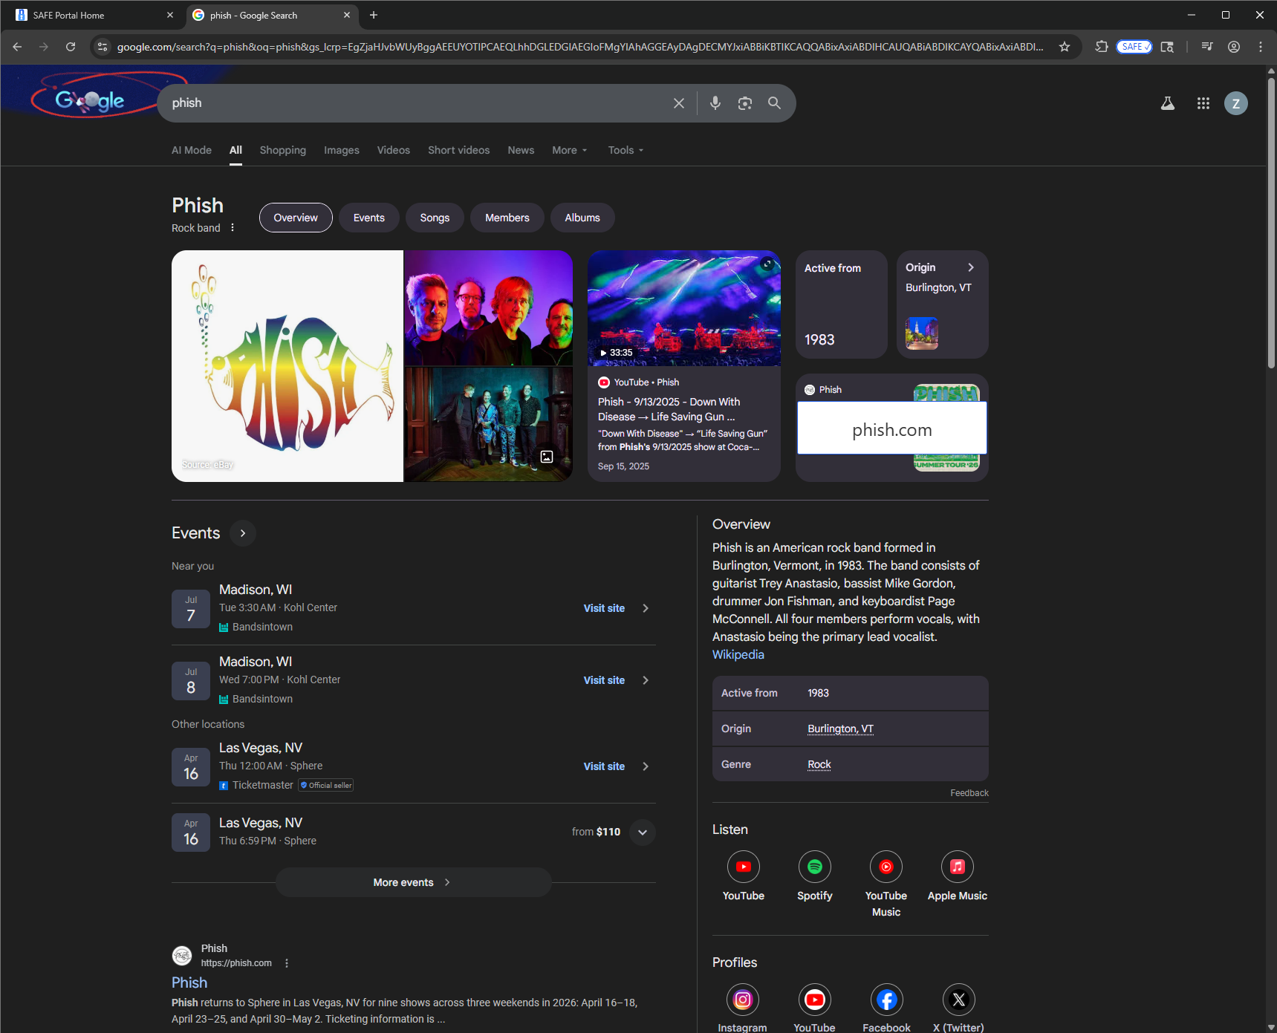Expand price details for the Apr 16 show

coord(642,832)
